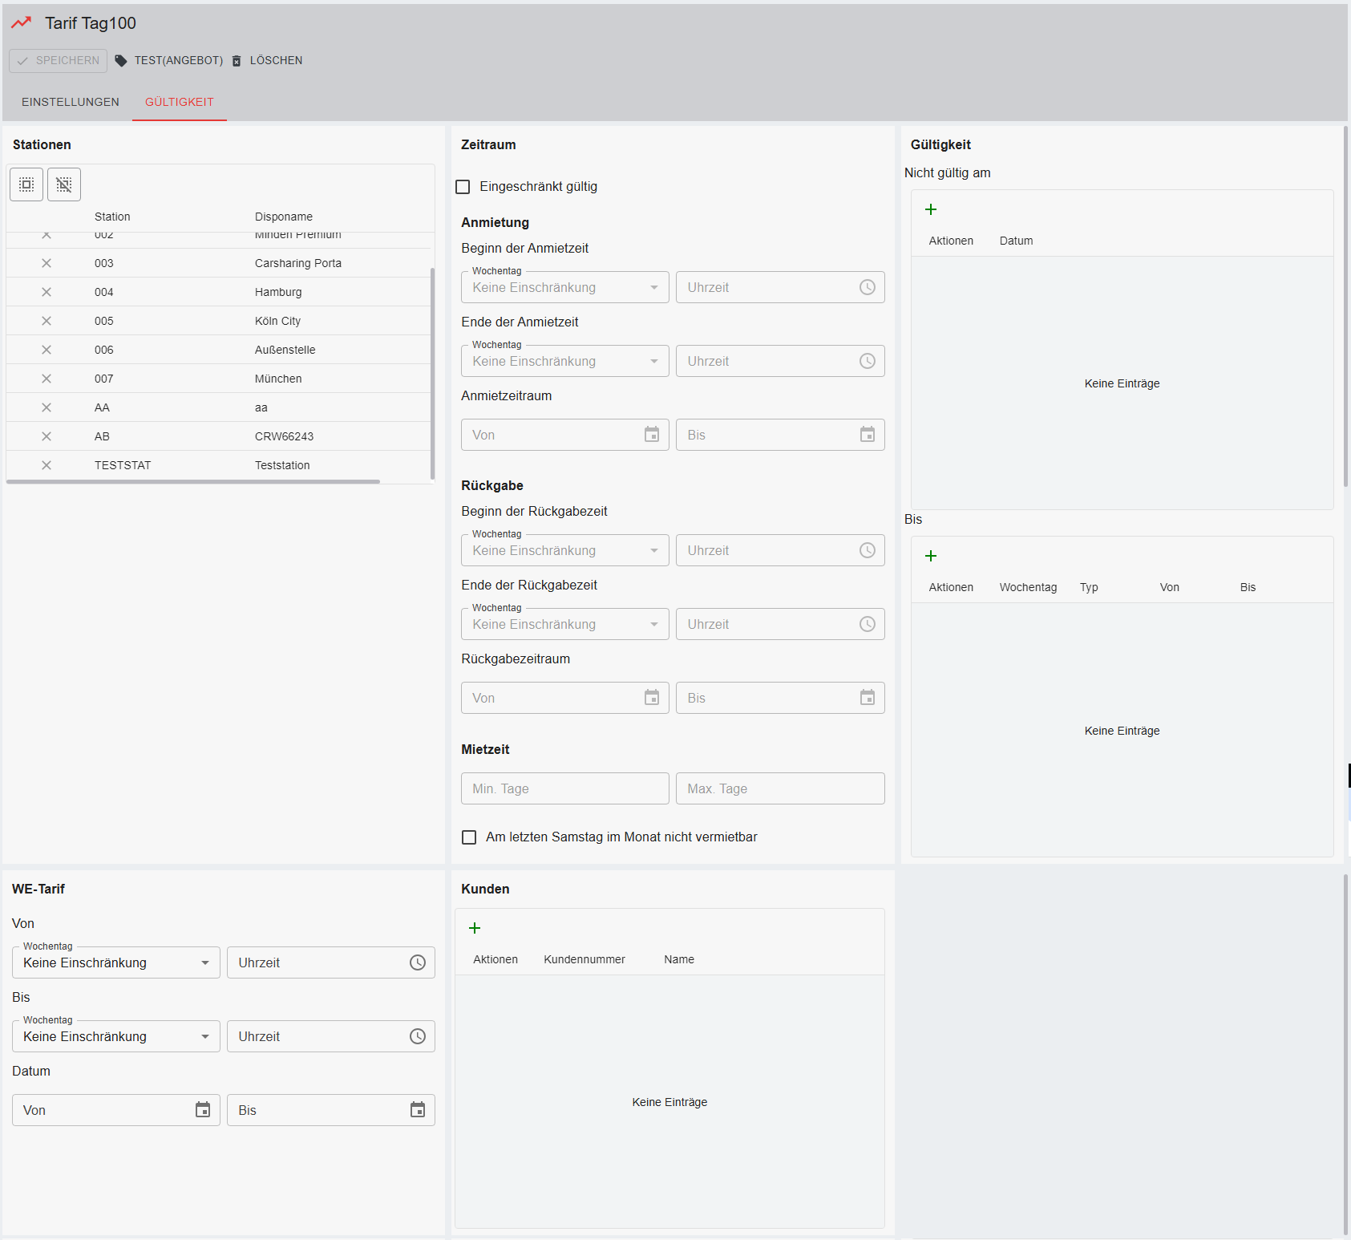Check Am letzten Samstag im Monat option
The width and height of the screenshot is (1351, 1240).
(470, 837)
